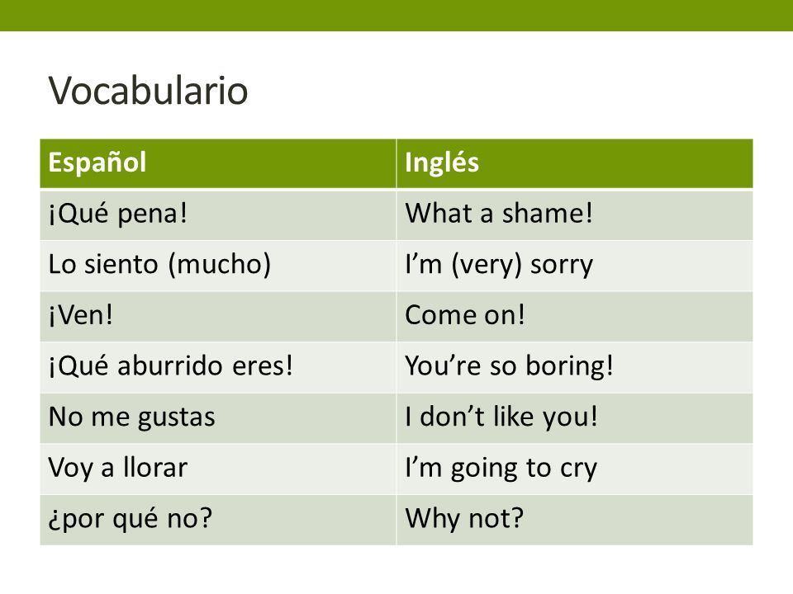Screen dimensions: 793x594
Task: Click blank area below the vocabulary table
Action: [x=396, y=570]
